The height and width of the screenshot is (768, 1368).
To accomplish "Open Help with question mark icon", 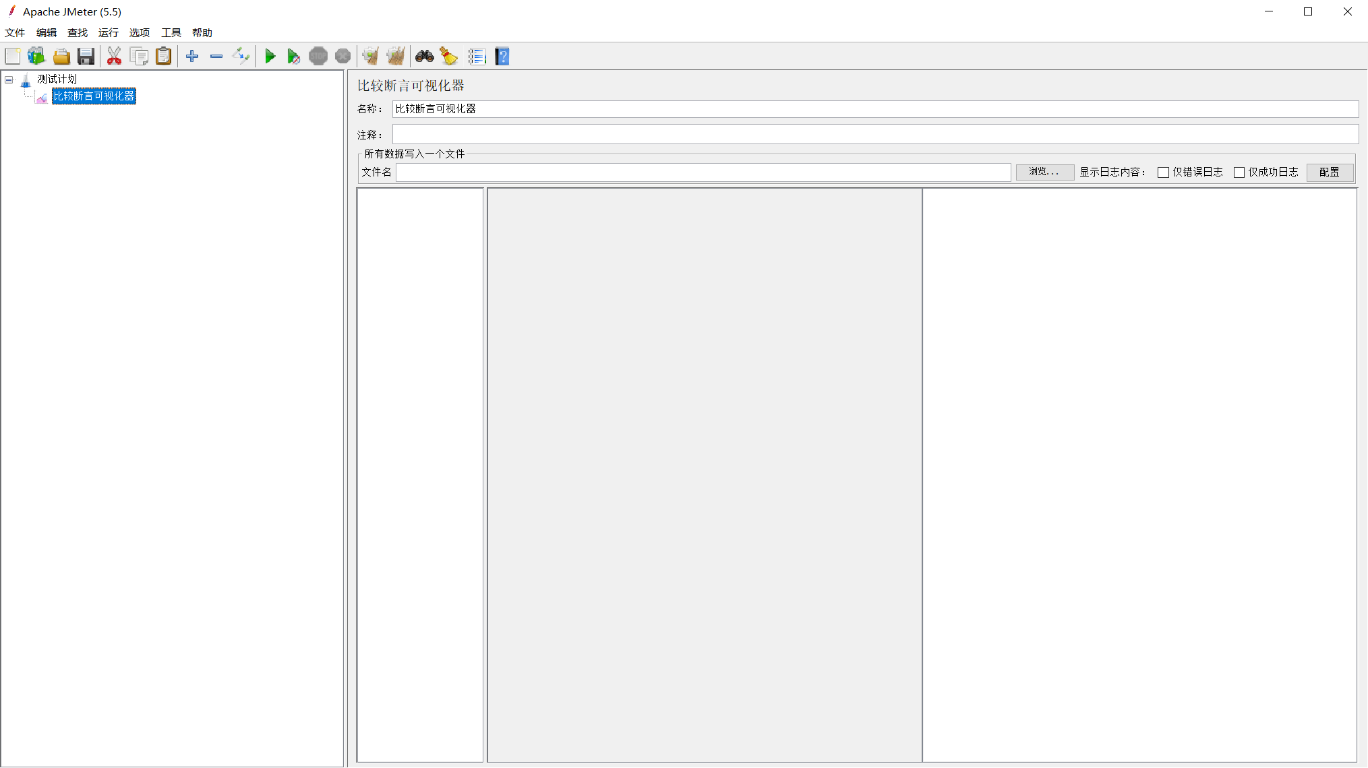I will coord(502,57).
